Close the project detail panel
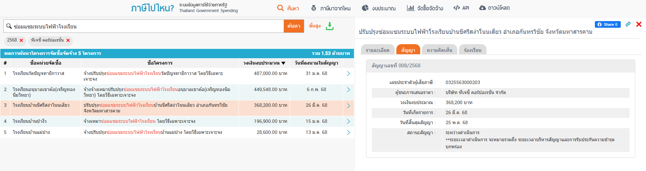Viewport: 646px width, 171px height. click(x=639, y=24)
